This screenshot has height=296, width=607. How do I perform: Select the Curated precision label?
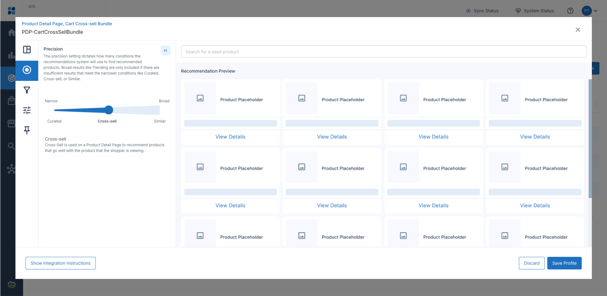(54, 121)
